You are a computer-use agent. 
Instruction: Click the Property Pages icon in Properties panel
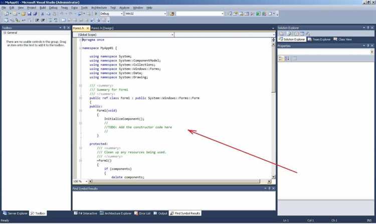coord(294,58)
